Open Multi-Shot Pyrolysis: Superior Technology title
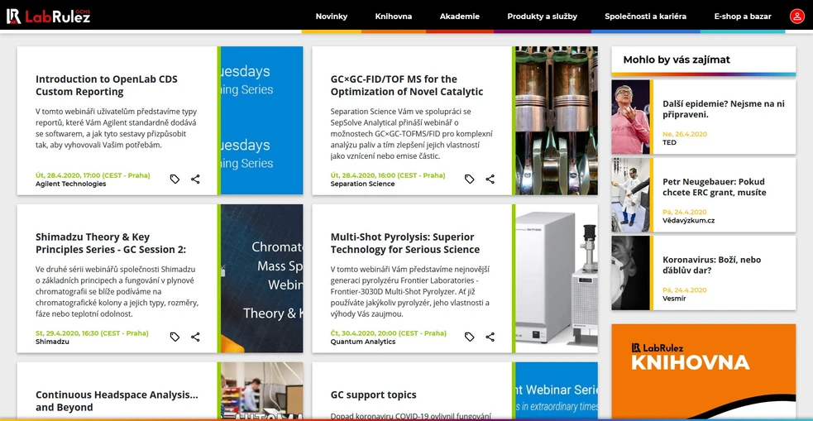This screenshot has width=813, height=421. click(405, 243)
